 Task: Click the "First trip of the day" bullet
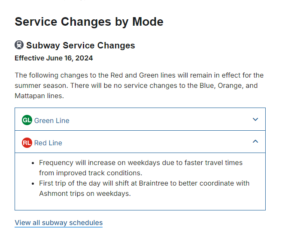pyautogui.click(x=144, y=183)
